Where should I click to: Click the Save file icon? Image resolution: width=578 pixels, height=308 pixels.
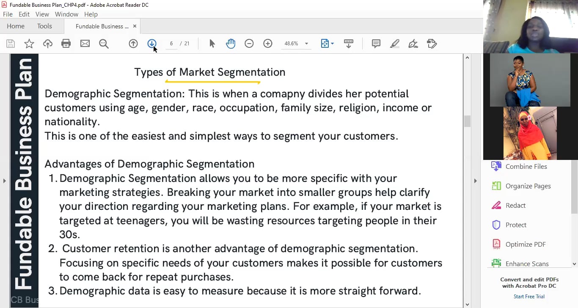click(11, 44)
